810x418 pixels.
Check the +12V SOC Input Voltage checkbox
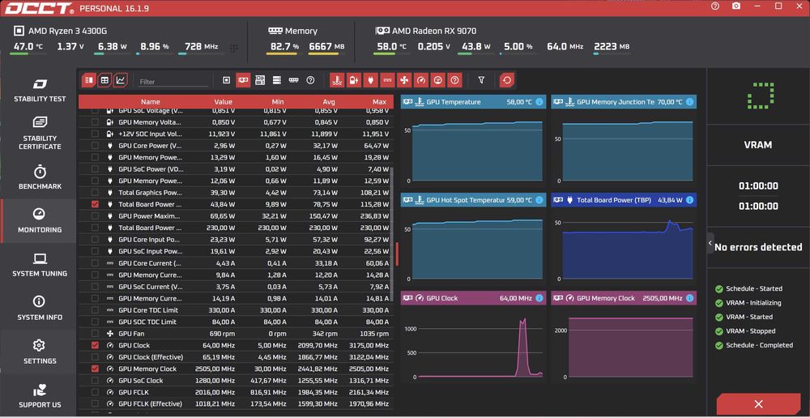tap(95, 134)
